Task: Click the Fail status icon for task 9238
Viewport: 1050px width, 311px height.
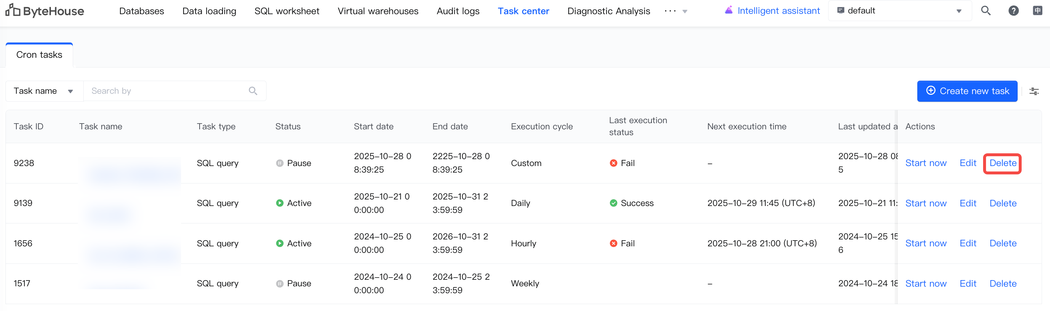Action: (x=613, y=163)
